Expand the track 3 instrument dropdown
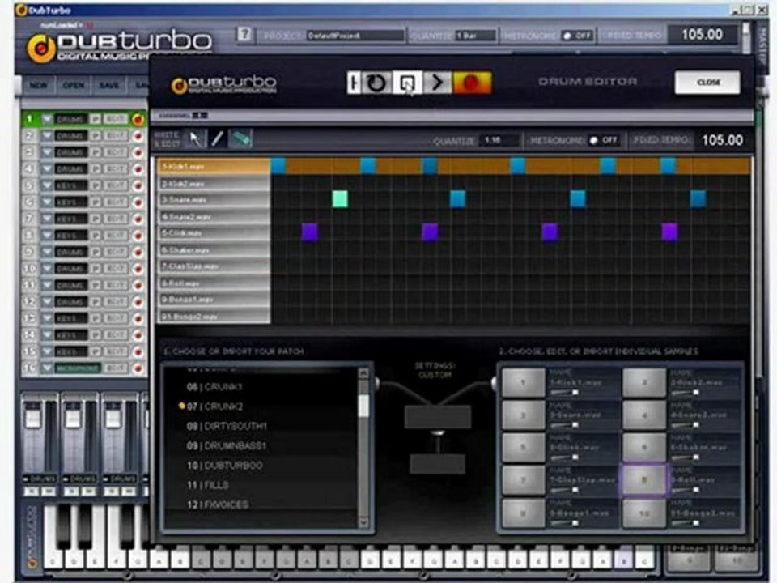Screen dimensions: 777x583 click(x=47, y=152)
